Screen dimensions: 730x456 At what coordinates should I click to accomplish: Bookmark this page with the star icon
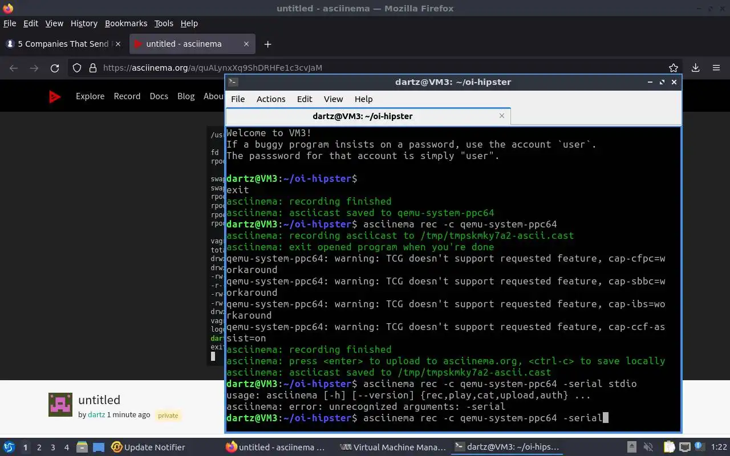674,68
